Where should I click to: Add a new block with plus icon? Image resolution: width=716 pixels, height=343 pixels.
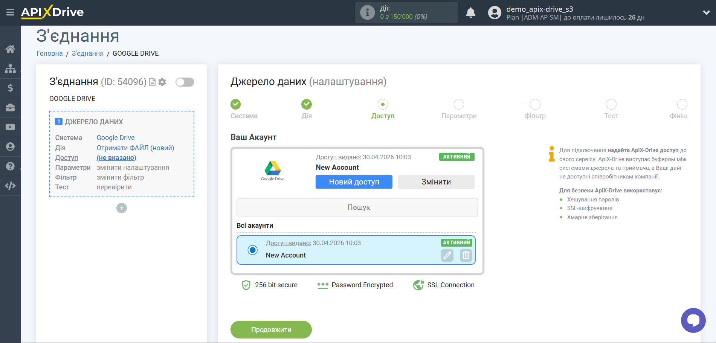tap(122, 208)
